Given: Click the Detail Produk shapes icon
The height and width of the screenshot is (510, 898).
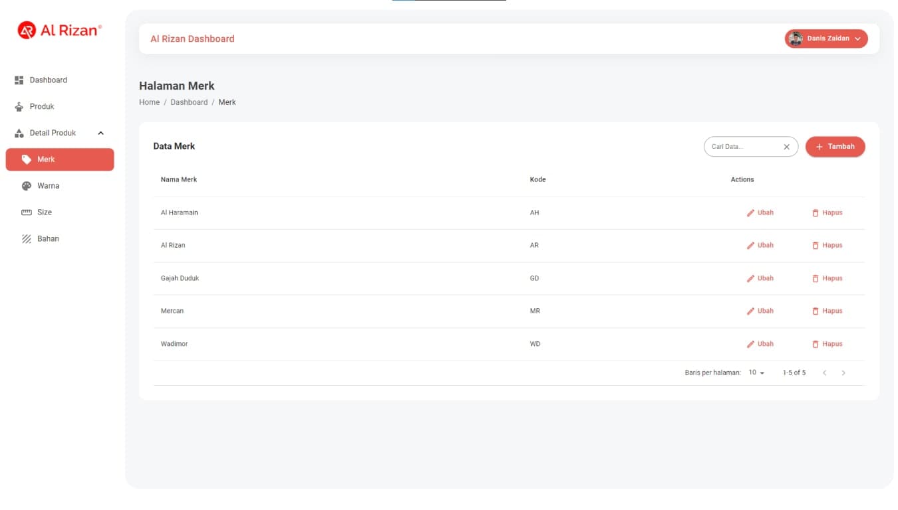Looking at the screenshot, I should click(x=19, y=133).
